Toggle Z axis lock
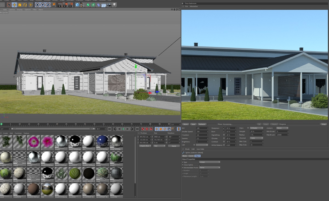This screenshot has height=201, width=329. point(48,5)
